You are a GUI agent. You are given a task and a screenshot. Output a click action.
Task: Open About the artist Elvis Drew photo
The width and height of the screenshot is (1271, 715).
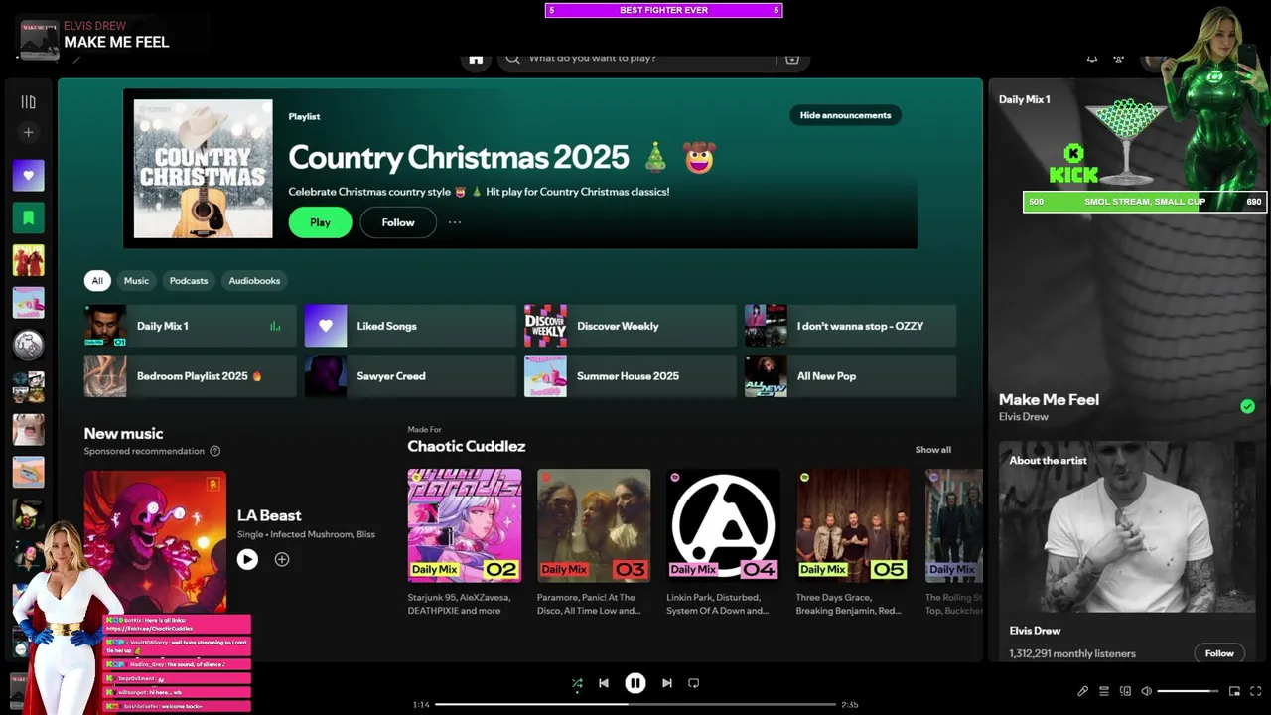coord(1126,526)
